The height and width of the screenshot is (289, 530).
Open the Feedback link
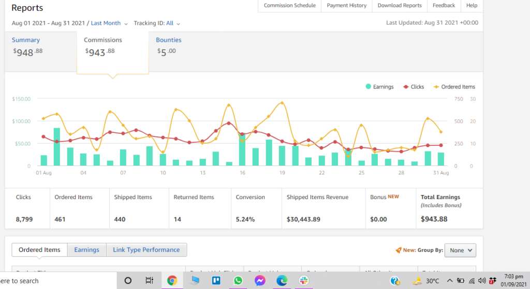[x=444, y=5]
